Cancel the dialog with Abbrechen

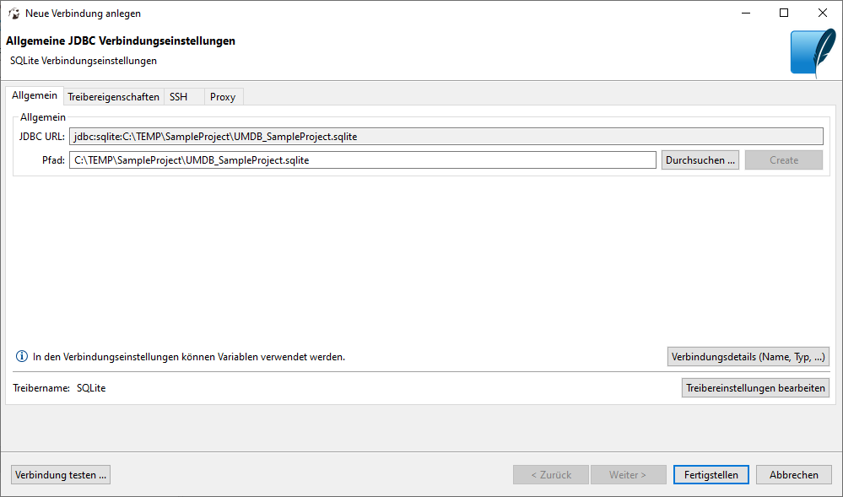[792, 474]
